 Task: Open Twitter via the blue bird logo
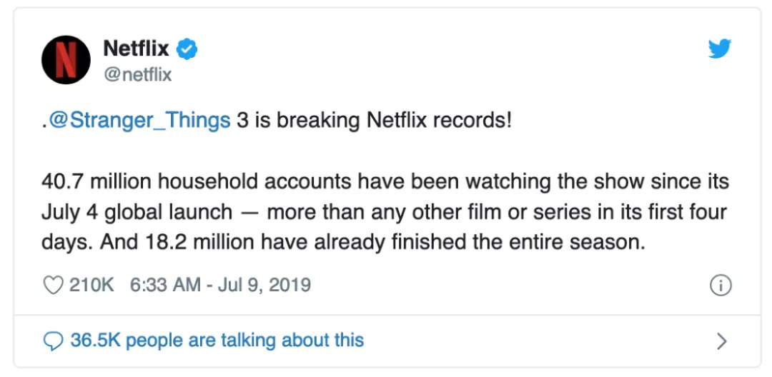(x=720, y=49)
